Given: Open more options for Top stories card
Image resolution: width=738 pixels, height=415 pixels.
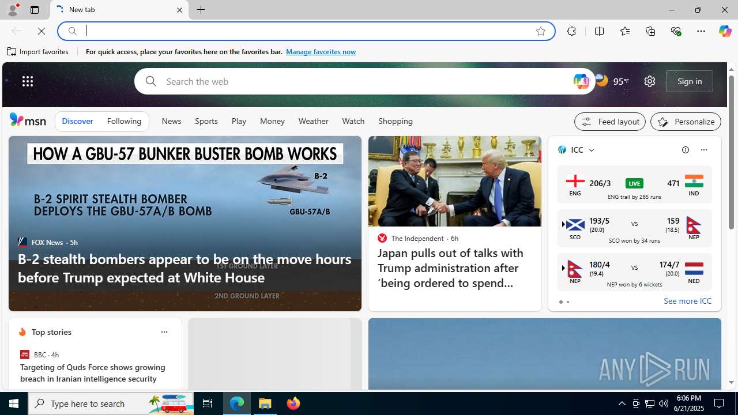Looking at the screenshot, I should pos(164,332).
